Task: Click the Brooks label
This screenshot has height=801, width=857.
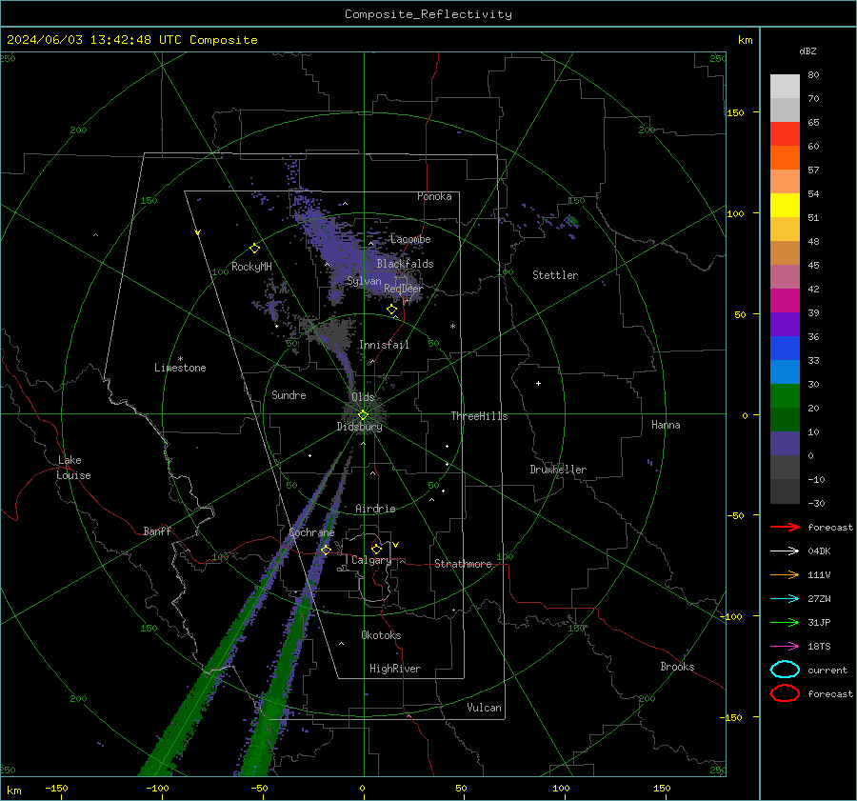Action: tap(677, 667)
